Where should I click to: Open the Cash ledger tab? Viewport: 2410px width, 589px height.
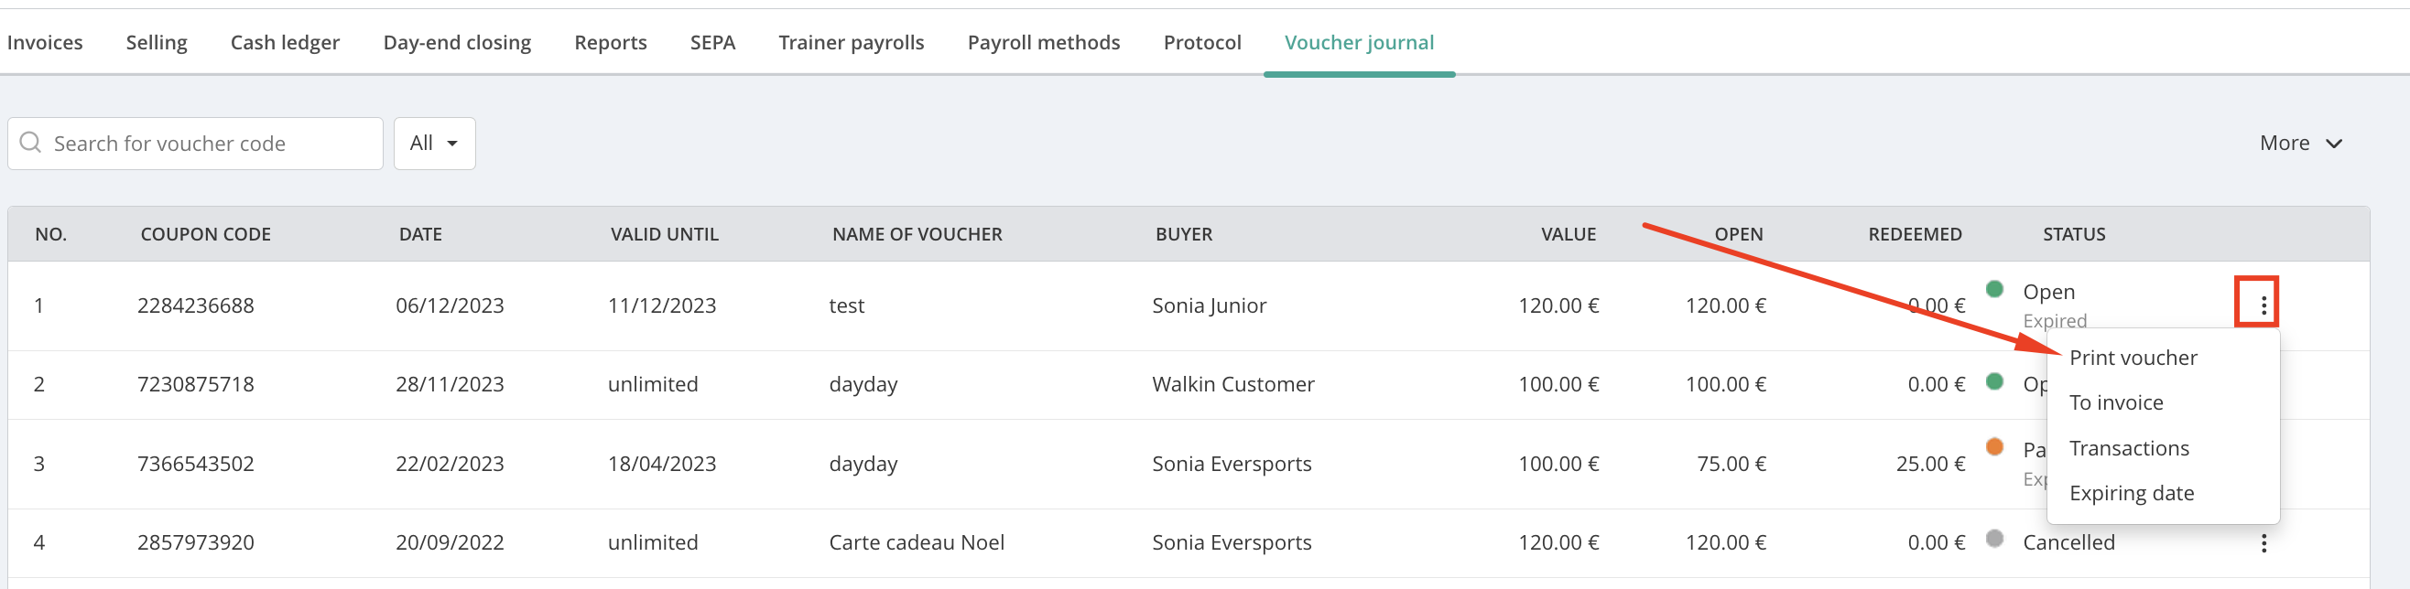(x=285, y=43)
